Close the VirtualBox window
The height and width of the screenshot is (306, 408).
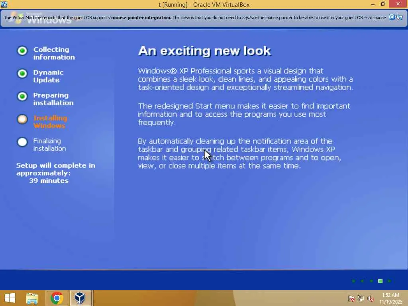coord(398,4)
